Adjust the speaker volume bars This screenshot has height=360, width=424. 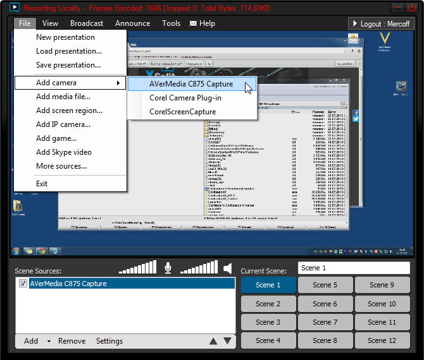[199, 267]
